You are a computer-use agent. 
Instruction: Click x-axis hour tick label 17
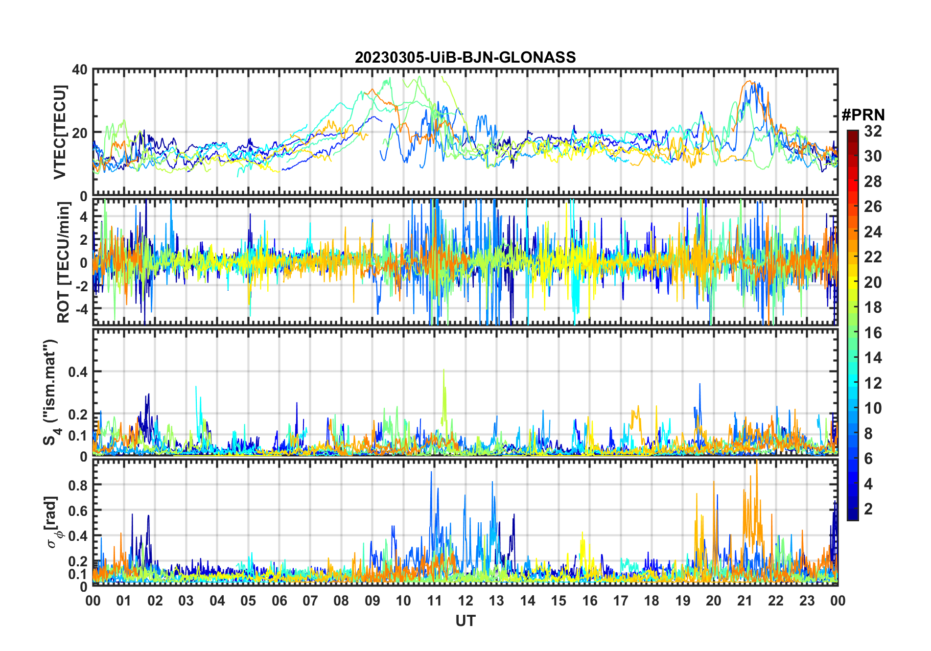tap(621, 601)
